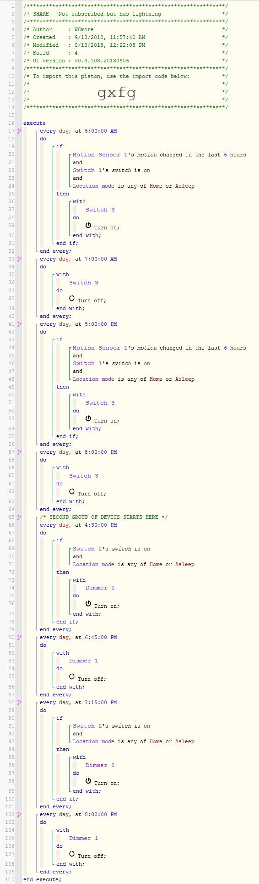Image resolution: width=259 pixels, height=884 pixels.
Task: Click the Switch 2 condition on line 91
Action: (x=111, y=726)
